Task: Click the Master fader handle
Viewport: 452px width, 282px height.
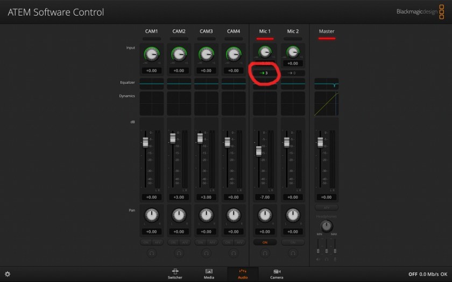Action: [x=320, y=142]
